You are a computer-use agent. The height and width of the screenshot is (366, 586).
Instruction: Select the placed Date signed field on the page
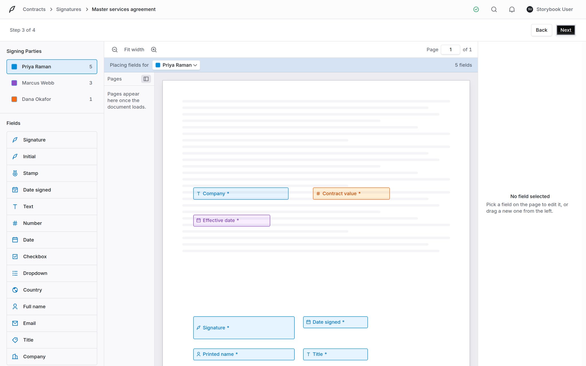click(x=335, y=322)
